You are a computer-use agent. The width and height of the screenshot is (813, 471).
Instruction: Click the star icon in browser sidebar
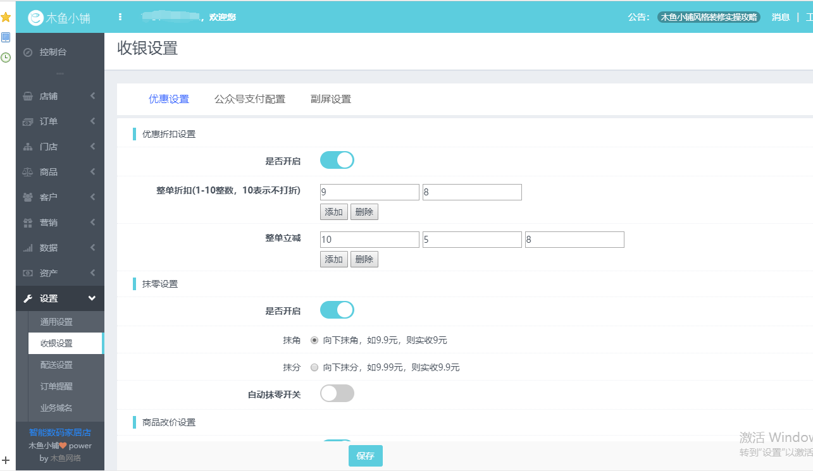pos(6,17)
